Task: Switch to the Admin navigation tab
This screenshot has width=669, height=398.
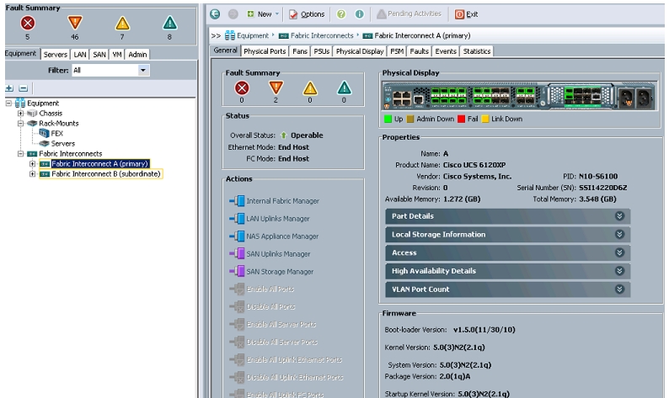Action: tap(137, 54)
